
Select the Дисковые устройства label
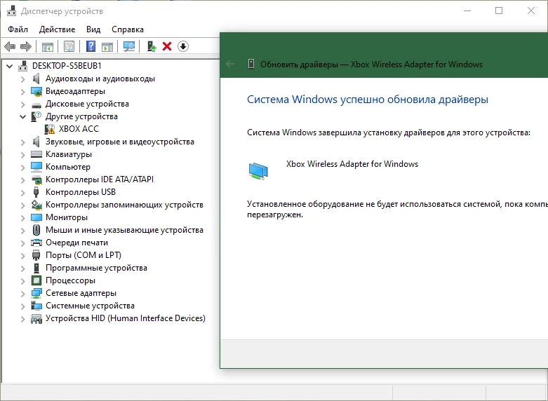tap(87, 104)
